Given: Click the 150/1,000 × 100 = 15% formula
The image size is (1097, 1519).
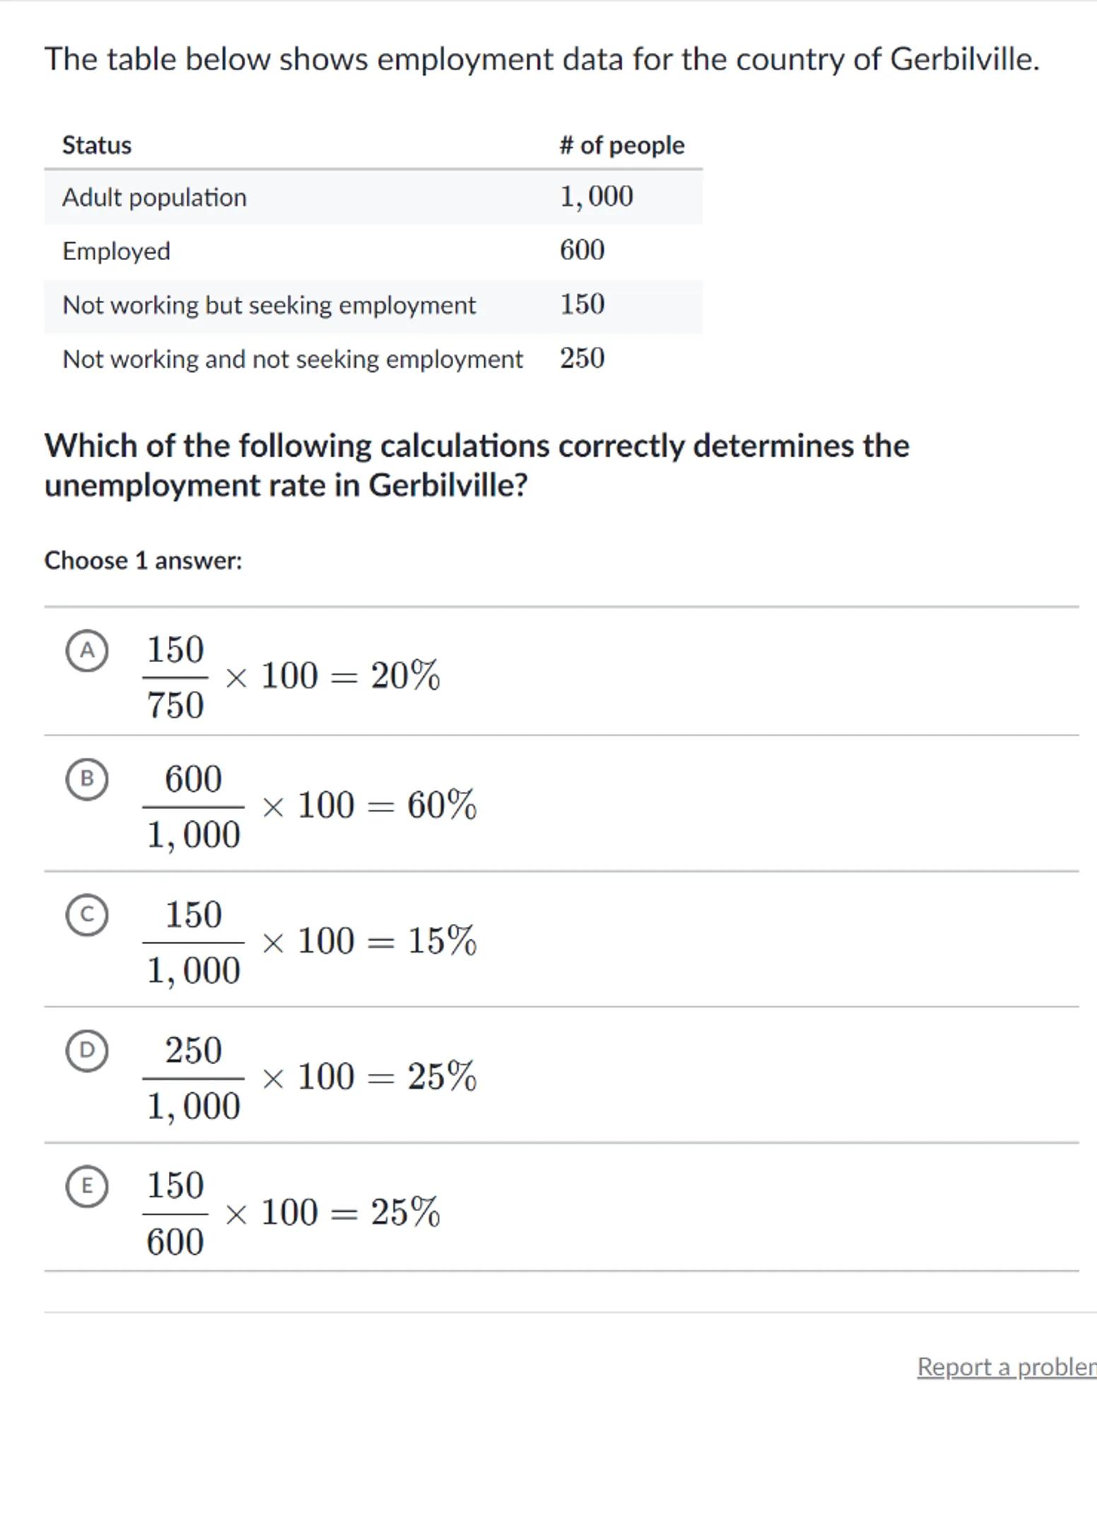Looking at the screenshot, I should (x=311, y=942).
